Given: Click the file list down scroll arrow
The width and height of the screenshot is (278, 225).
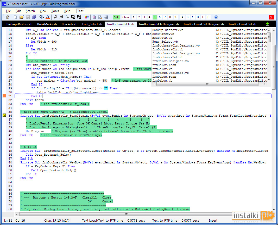Looking at the screenshot, I should (269, 80).
